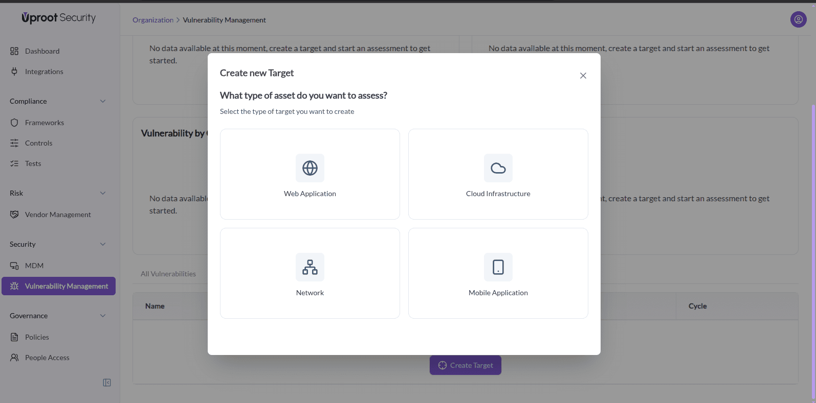Screen dimensions: 816x403
Task: Open the user profile avatar
Action: click(798, 19)
